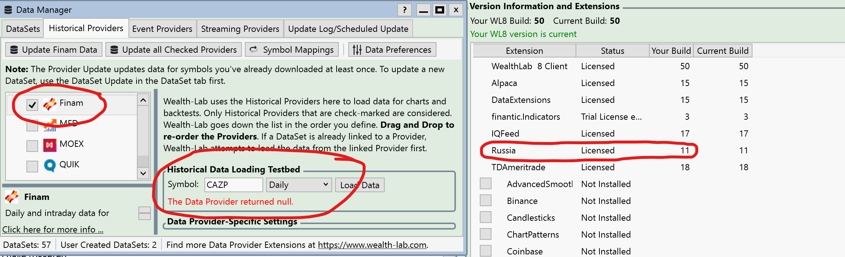Click Update all Checked Providers button
The width and height of the screenshot is (845, 257).
[174, 49]
